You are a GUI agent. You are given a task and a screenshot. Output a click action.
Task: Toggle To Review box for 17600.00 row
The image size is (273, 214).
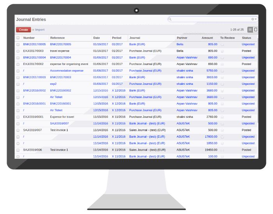coord(222,137)
